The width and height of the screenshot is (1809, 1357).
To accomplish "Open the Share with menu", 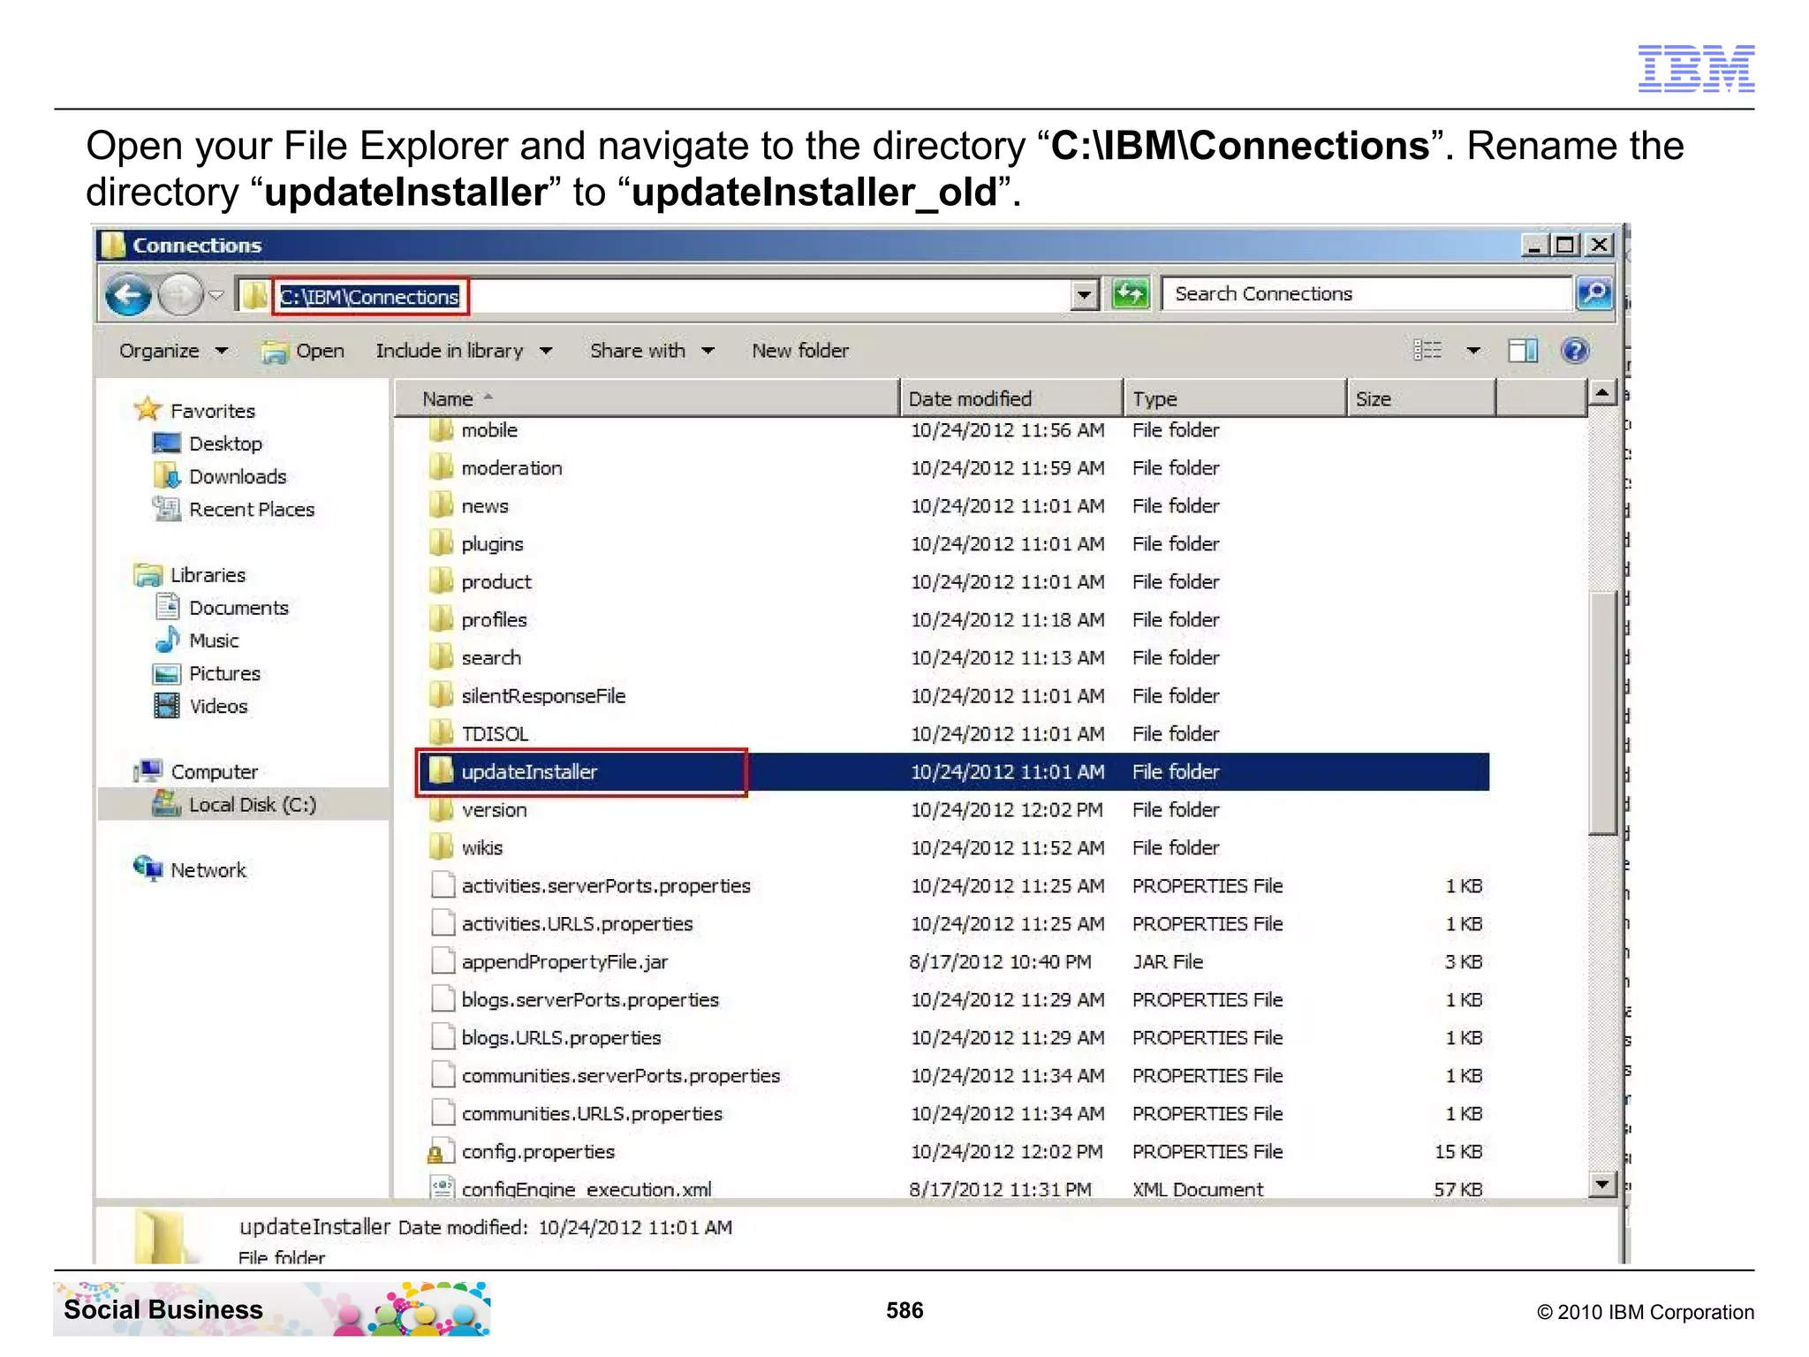I will [x=652, y=351].
